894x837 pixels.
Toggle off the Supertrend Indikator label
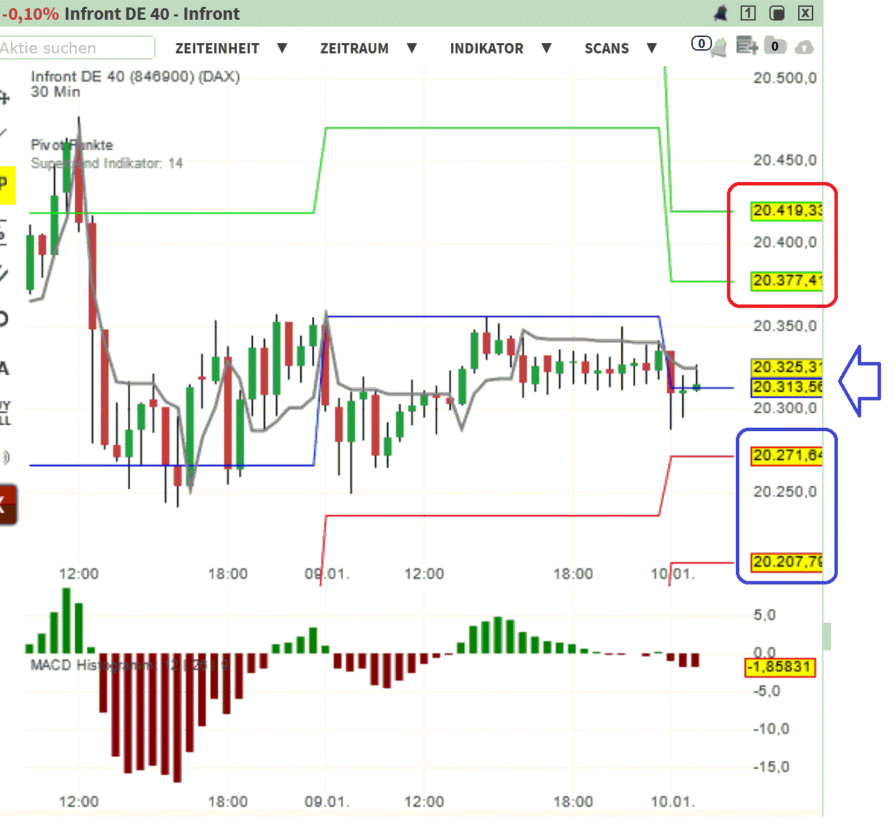click(x=105, y=164)
